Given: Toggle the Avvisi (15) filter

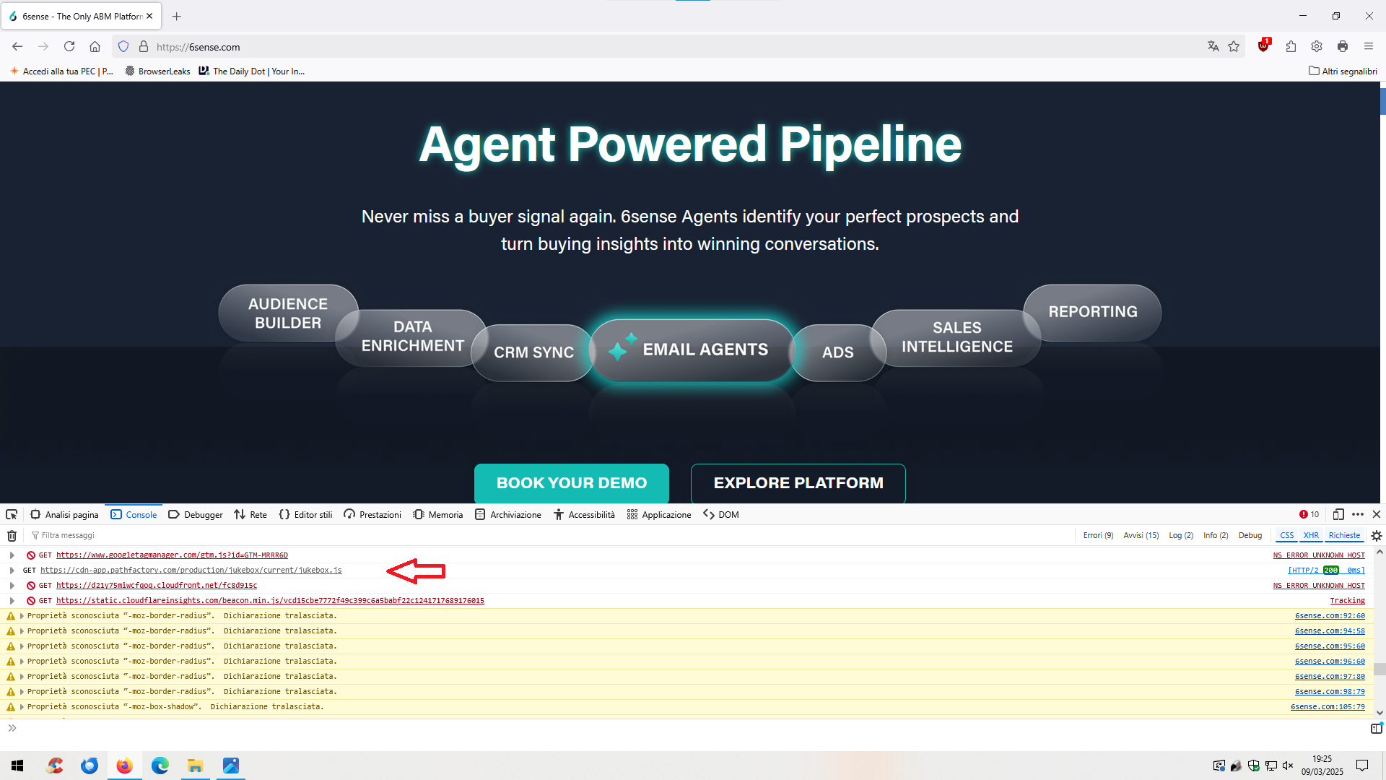Looking at the screenshot, I should 1141,536.
